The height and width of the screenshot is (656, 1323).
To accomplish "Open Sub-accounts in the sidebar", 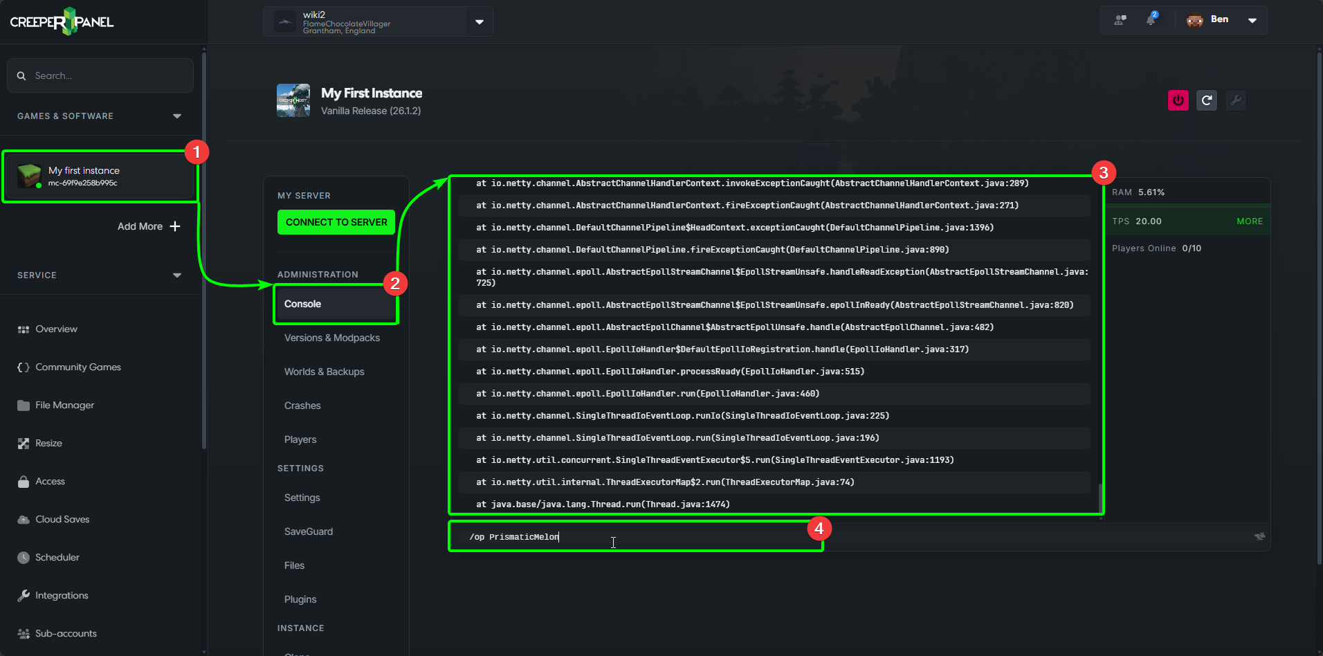I will coord(66,634).
